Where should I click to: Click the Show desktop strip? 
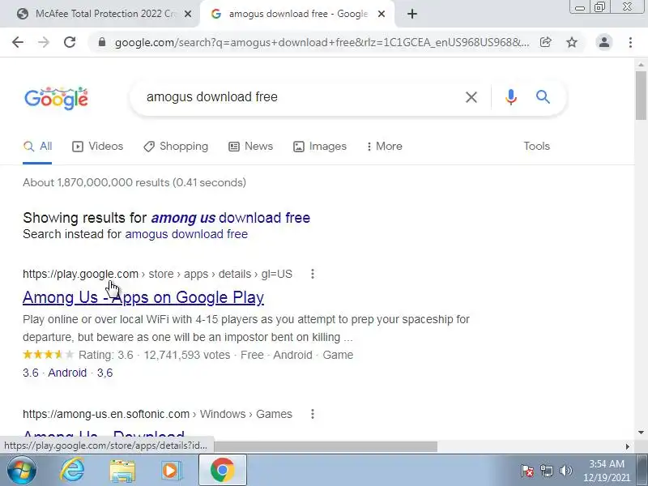642,471
